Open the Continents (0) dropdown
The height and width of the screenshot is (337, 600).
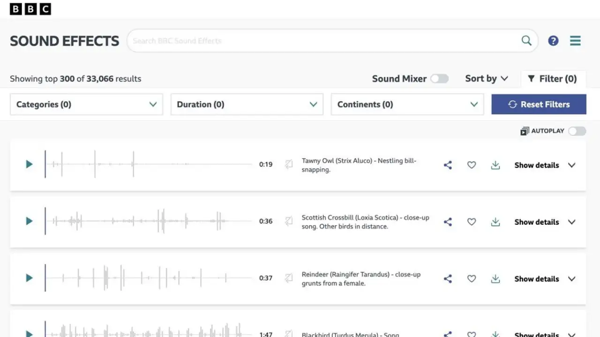click(407, 104)
